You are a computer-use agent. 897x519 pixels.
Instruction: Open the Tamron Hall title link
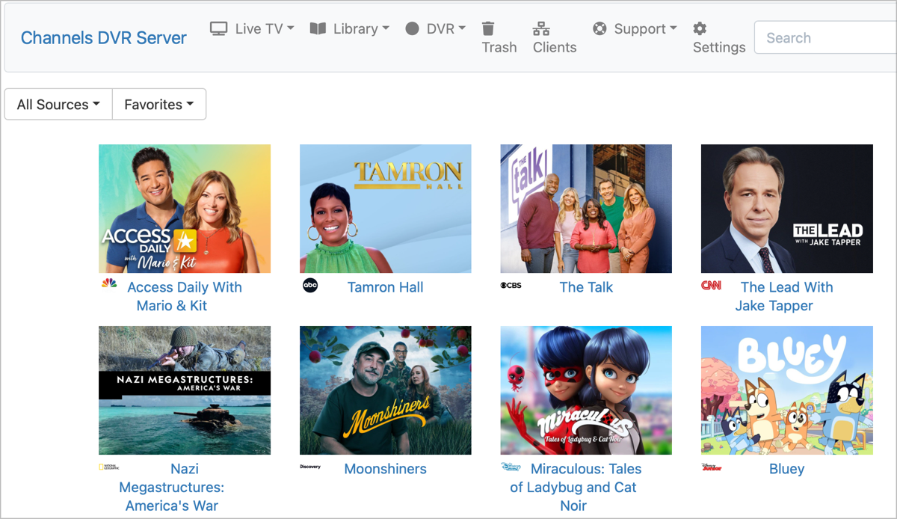click(x=385, y=287)
